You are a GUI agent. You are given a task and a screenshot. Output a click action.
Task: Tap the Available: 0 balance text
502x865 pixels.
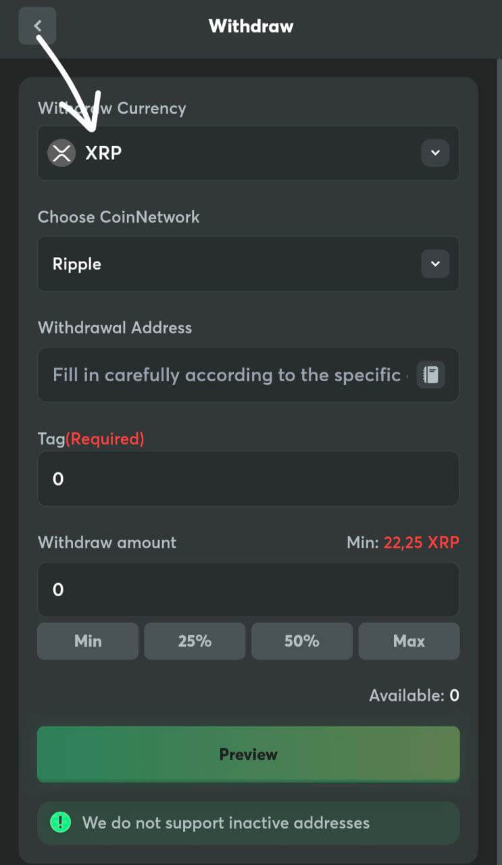pyautogui.click(x=414, y=695)
